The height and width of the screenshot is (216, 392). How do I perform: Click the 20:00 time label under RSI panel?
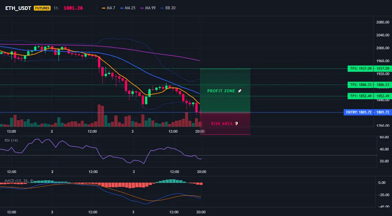click(x=202, y=172)
